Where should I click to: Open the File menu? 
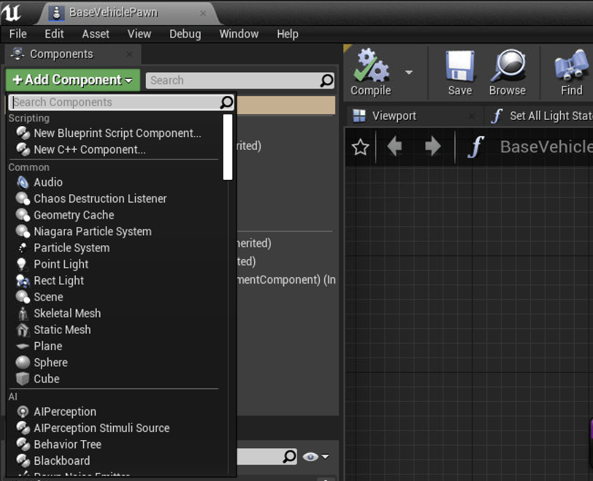tap(18, 34)
